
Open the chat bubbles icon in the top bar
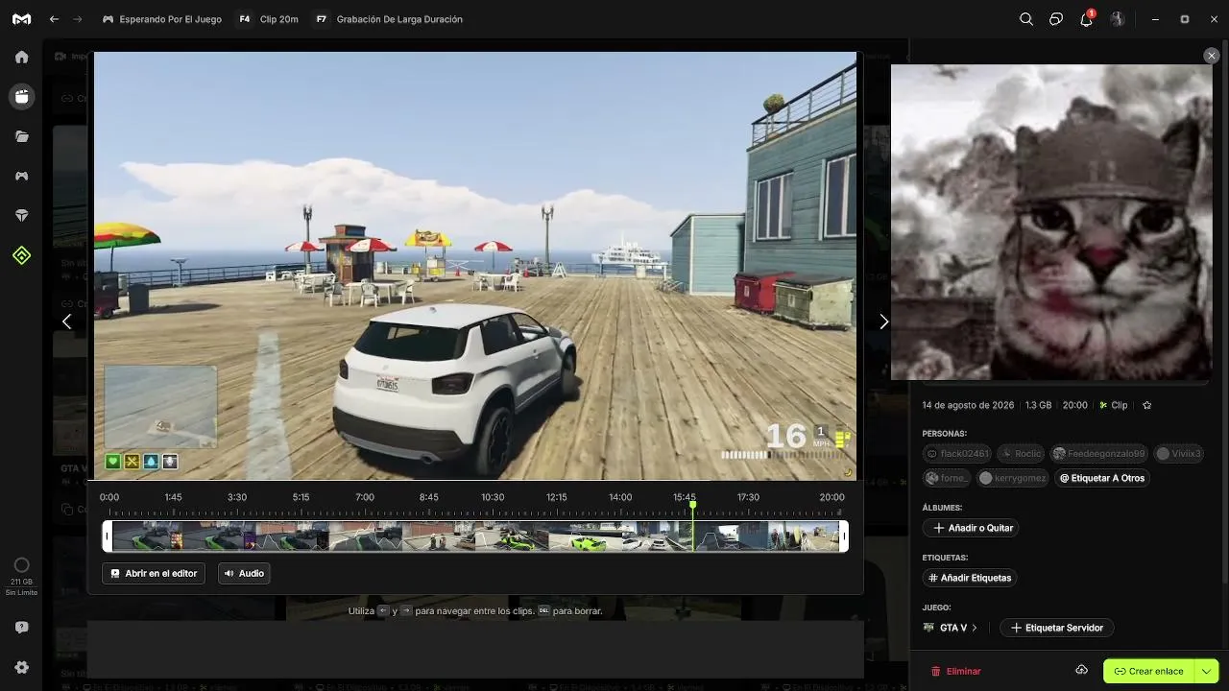click(1056, 19)
